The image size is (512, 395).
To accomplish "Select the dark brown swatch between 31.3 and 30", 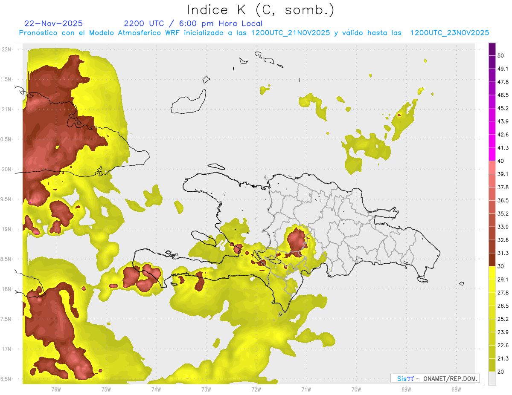I will 492,260.
